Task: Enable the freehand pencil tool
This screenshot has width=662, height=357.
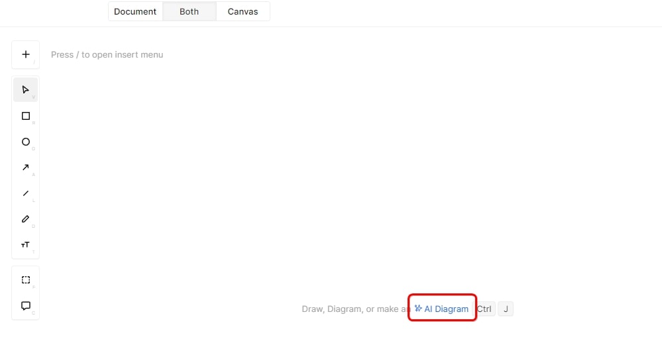Action: pyautogui.click(x=26, y=219)
